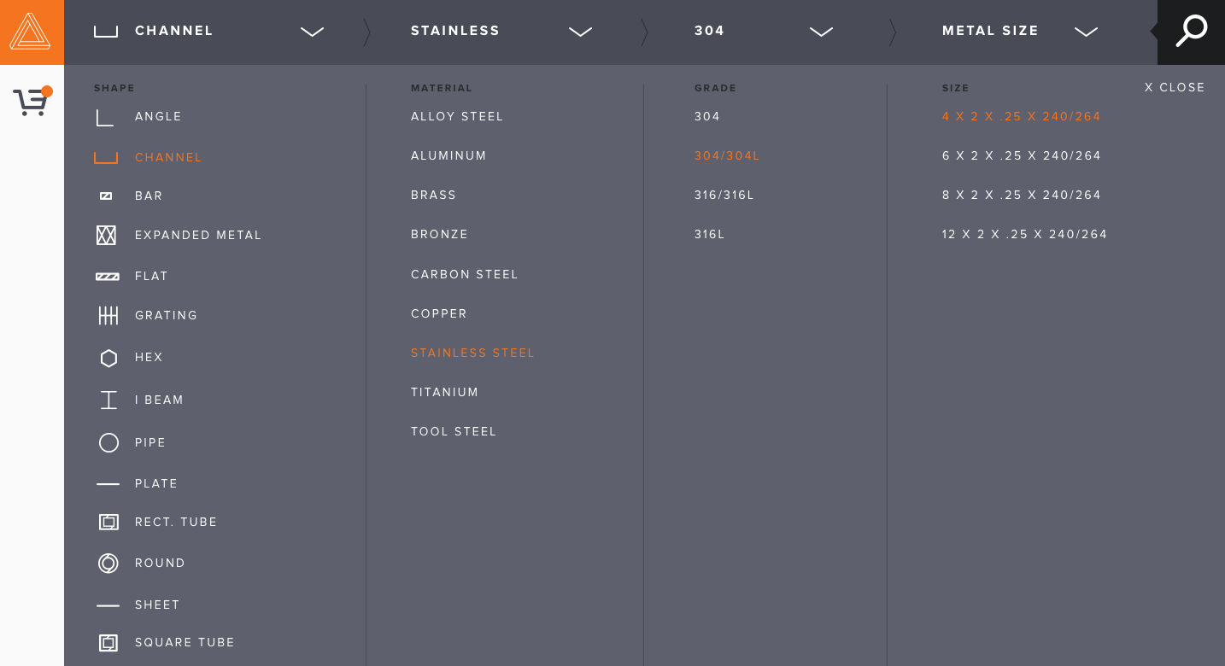Select the Pipe circle icon
1225x666 pixels.
click(x=108, y=442)
